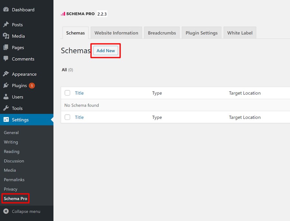290x221 pixels.
Task: Open the Breadcrumbs tab
Action: pyautogui.click(x=162, y=33)
